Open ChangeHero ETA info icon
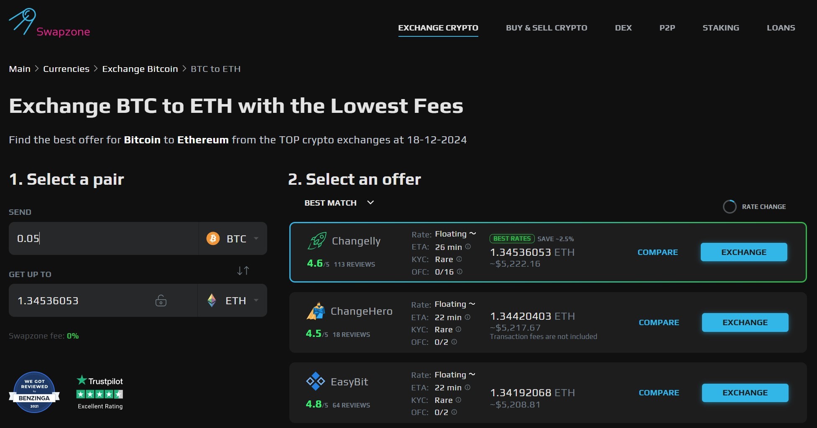Image resolution: width=817 pixels, height=428 pixels. point(467,317)
